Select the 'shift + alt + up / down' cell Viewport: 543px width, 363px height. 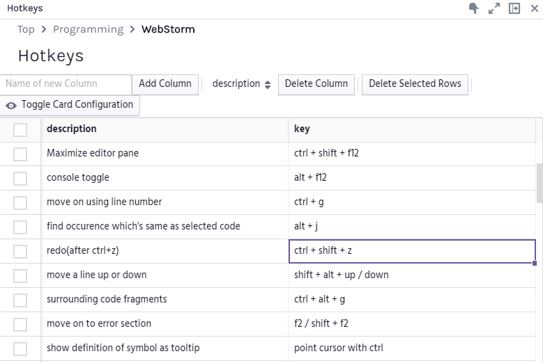click(x=412, y=275)
